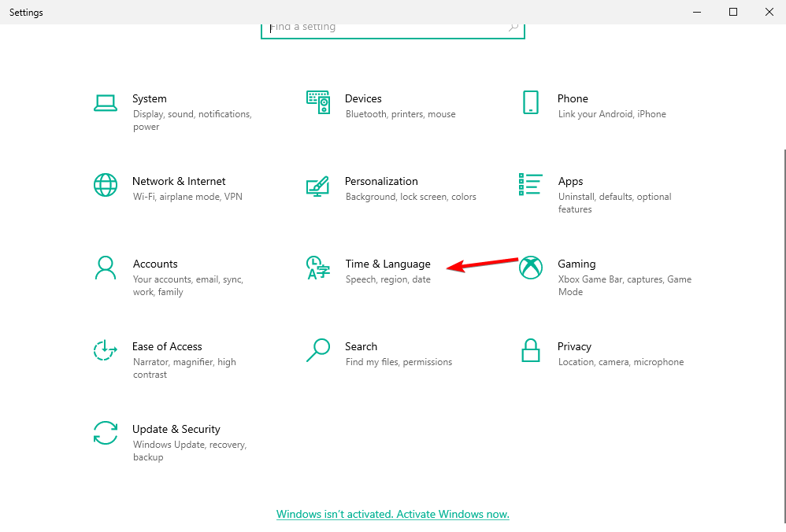Click the Network & Internet globe icon
This screenshot has width=786, height=532.
pos(106,185)
